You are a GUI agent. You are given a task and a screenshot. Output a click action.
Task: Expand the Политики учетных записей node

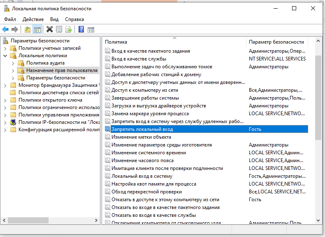[5, 48]
